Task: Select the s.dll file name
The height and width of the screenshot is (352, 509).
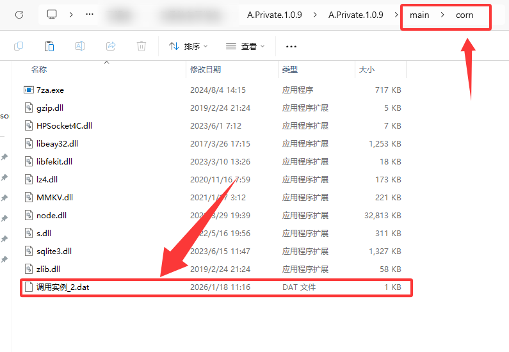Action: click(44, 233)
